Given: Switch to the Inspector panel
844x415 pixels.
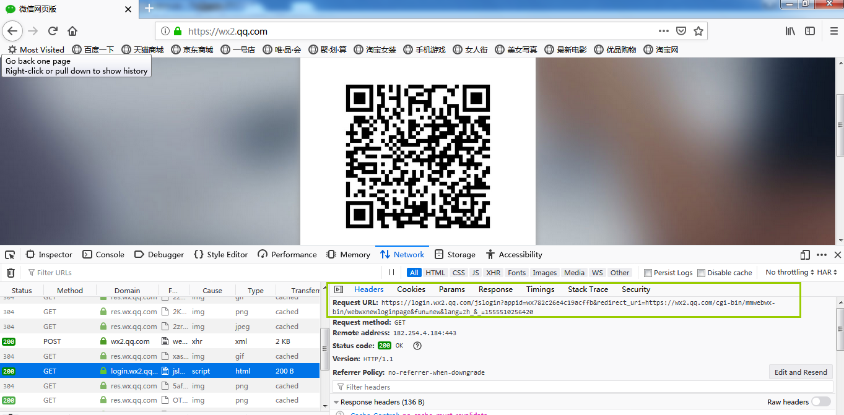Looking at the screenshot, I should 49,255.
